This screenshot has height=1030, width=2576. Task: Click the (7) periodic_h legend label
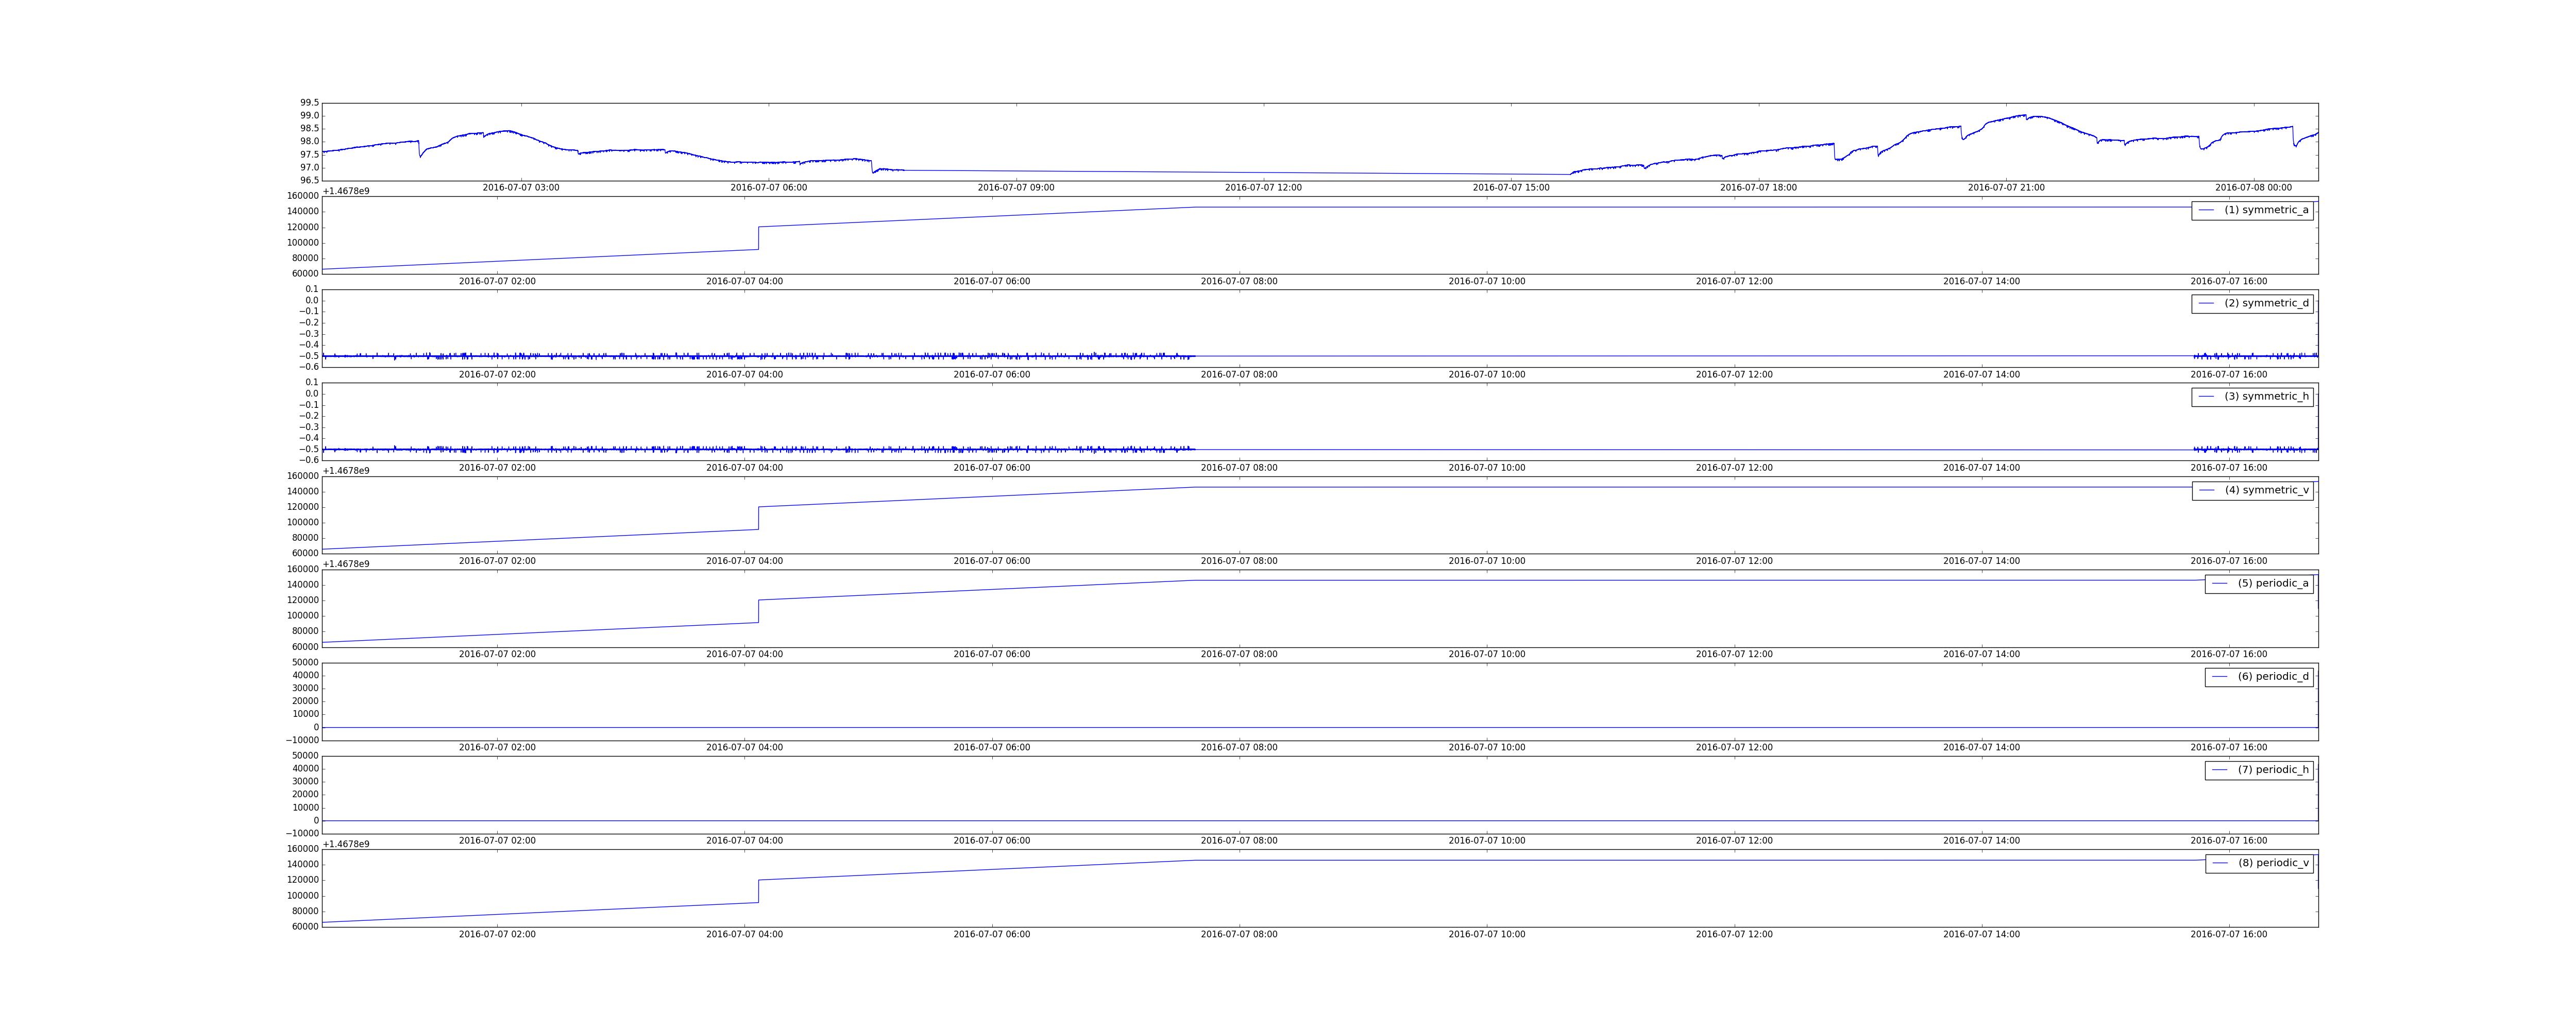(x=2273, y=770)
